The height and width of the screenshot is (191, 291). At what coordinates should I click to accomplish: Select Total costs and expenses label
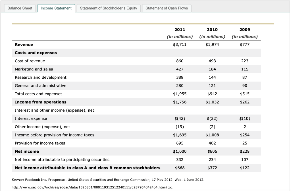coord(39,94)
